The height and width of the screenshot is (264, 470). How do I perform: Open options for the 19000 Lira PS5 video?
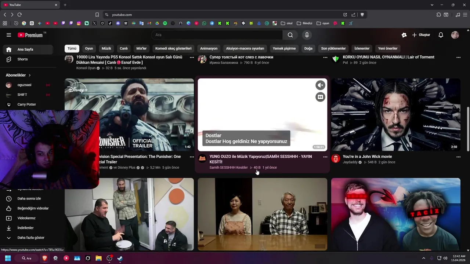point(192,58)
